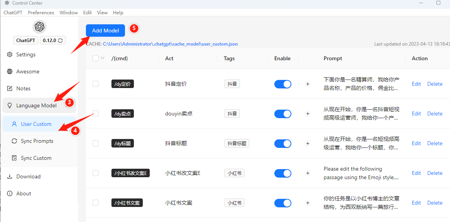Disable the 抖音标题 enable switch

tap(283, 143)
